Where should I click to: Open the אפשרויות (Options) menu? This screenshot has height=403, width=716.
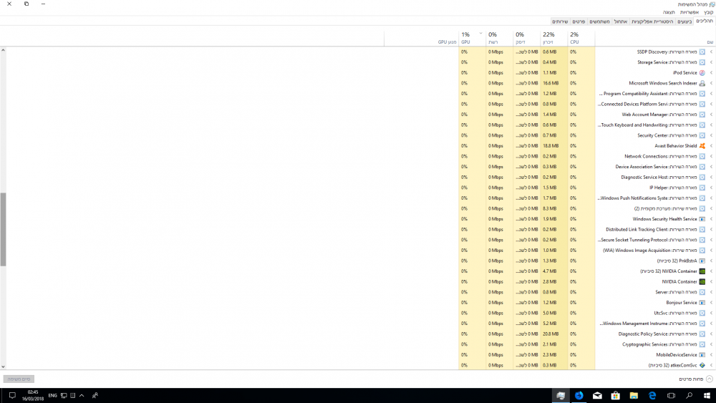click(x=689, y=12)
